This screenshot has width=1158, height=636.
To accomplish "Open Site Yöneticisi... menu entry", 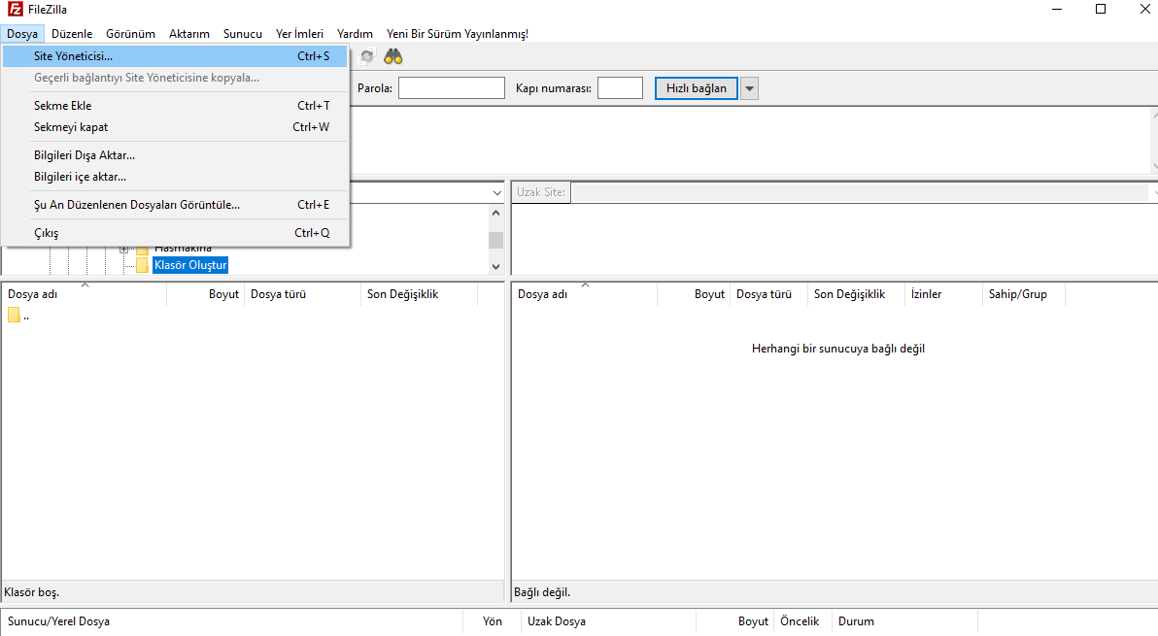I will pyautogui.click(x=175, y=56).
